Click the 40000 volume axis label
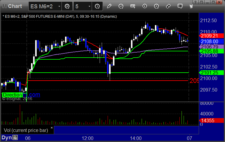The width and height of the screenshot is (225, 142). pyautogui.click(x=207, y=114)
